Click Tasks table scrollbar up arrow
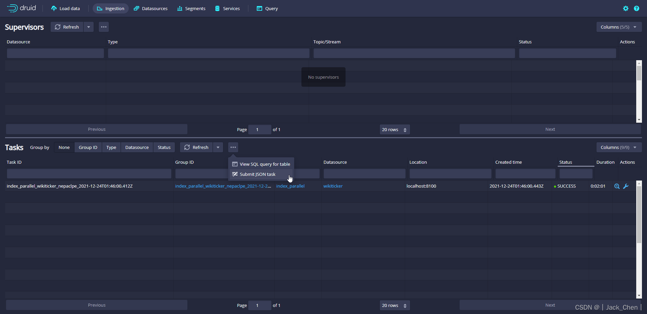647x314 pixels. pyautogui.click(x=639, y=184)
